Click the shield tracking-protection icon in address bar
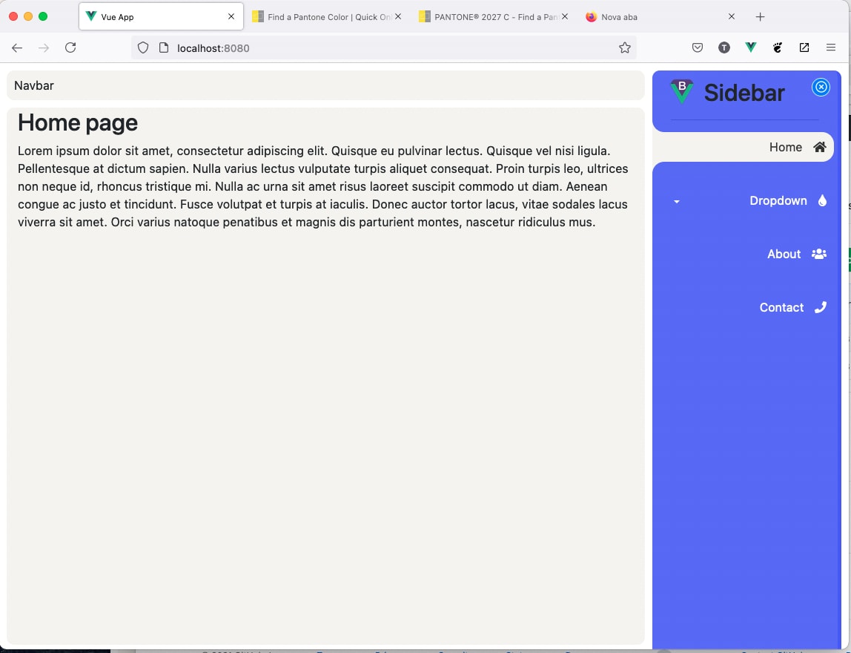The image size is (851, 653). point(142,47)
